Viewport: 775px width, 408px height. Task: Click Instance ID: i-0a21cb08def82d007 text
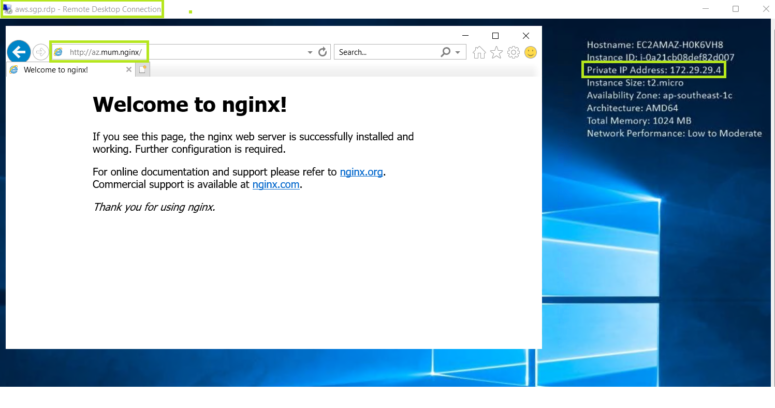click(x=661, y=57)
